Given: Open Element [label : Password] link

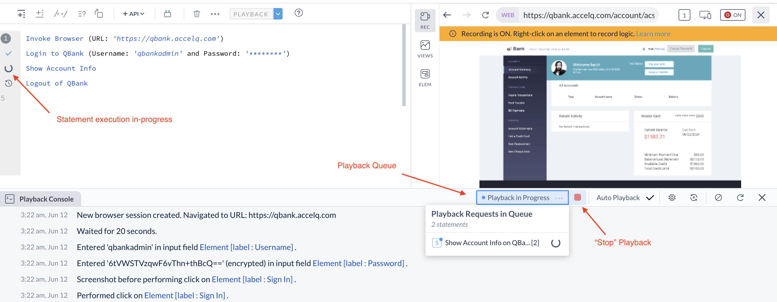Looking at the screenshot, I should pos(358,263).
